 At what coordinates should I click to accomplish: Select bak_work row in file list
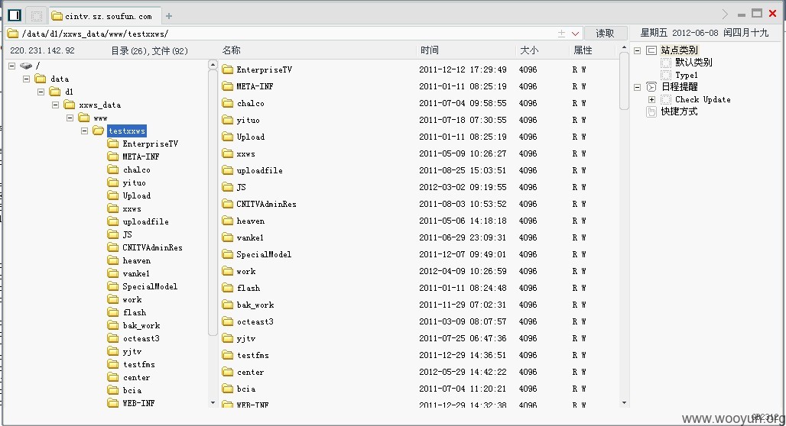point(418,305)
